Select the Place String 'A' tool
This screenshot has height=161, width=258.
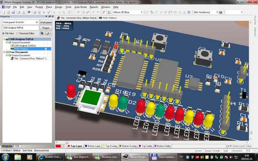pyautogui.click(x=184, y=12)
